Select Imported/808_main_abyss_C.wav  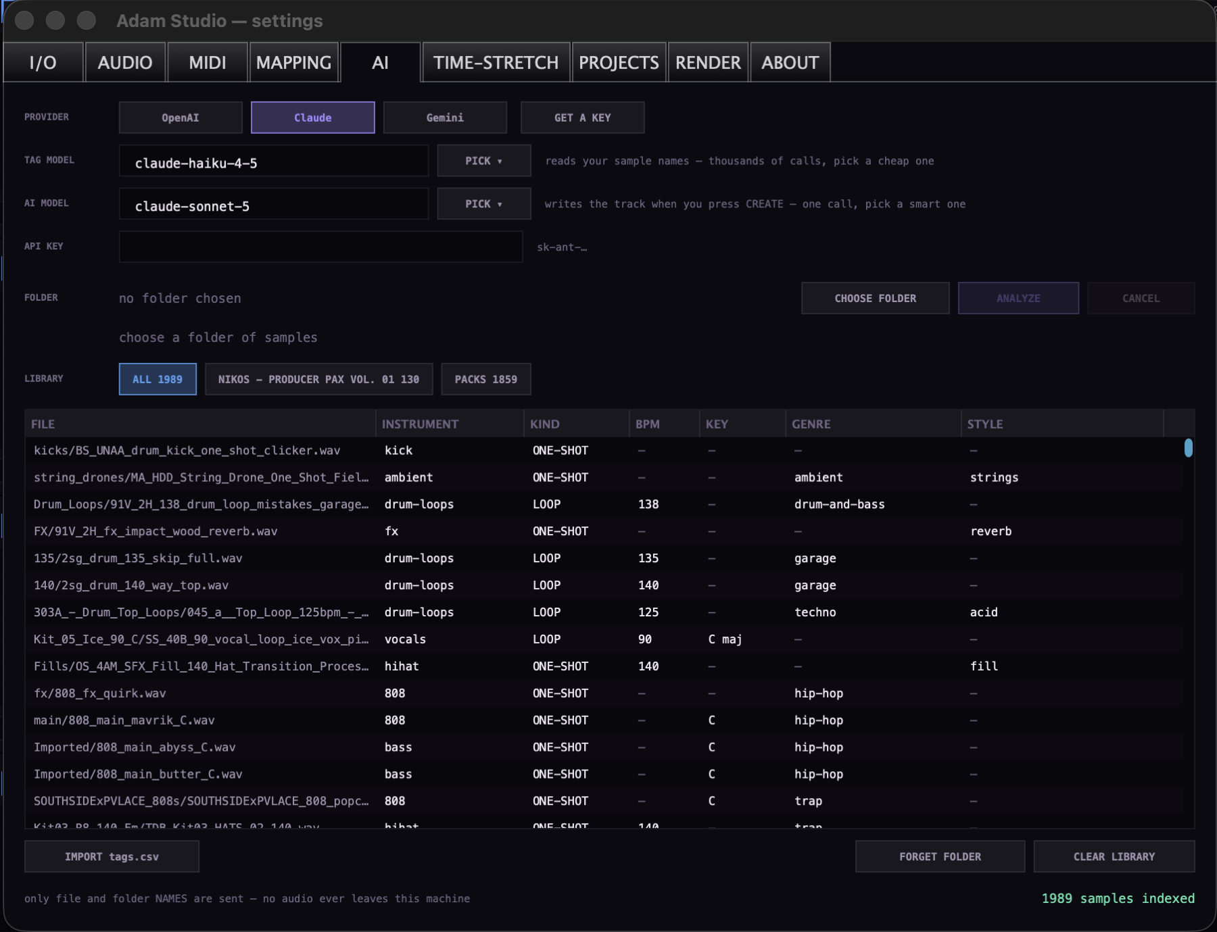coord(604,747)
